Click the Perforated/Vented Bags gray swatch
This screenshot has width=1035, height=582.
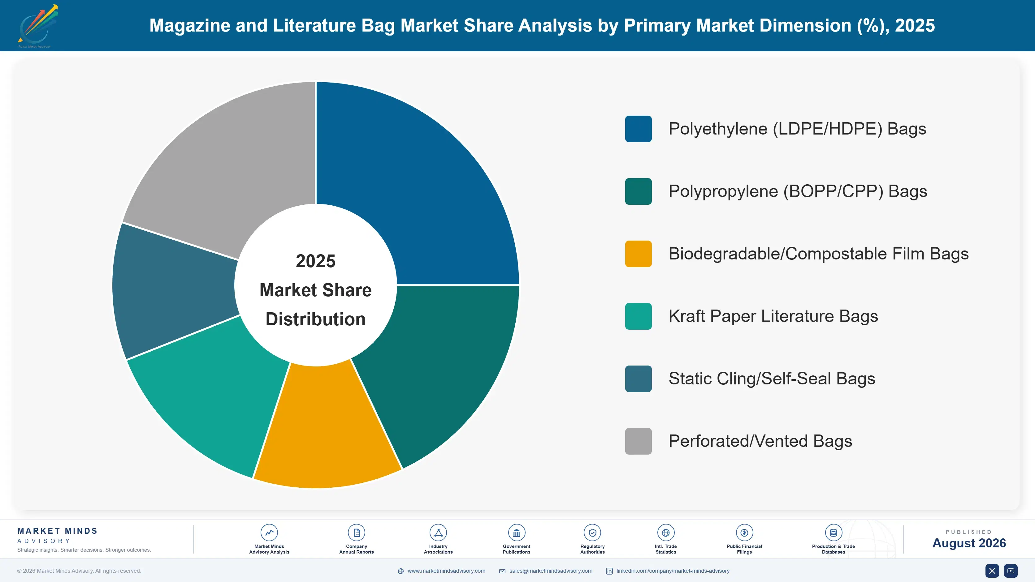coord(639,441)
